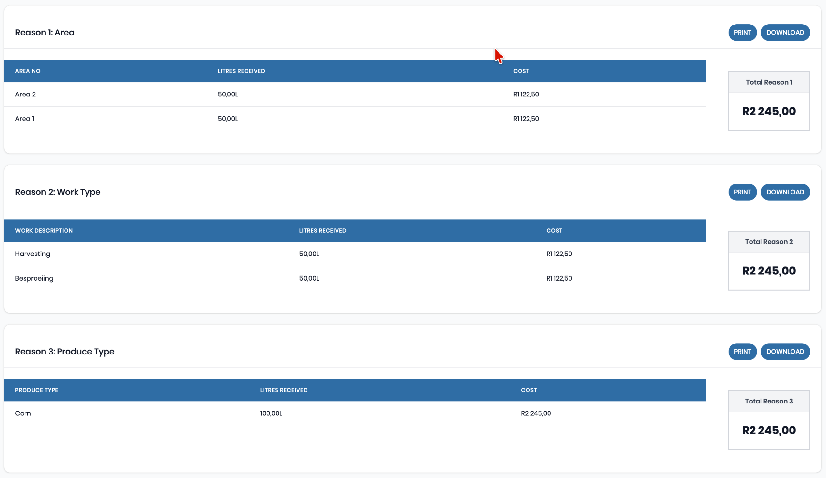Click LITRES RECEIVED header in Work Type table

pos(323,231)
